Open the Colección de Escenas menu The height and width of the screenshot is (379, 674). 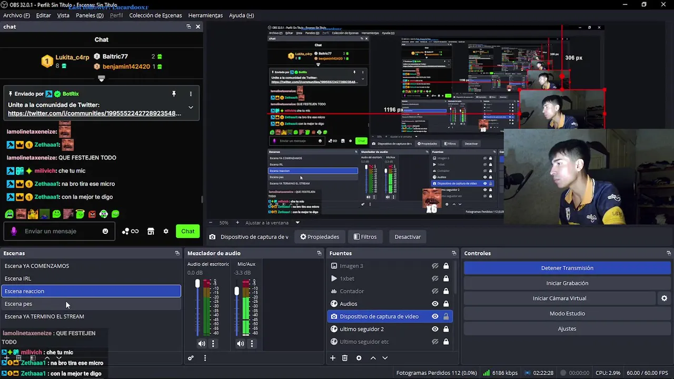pos(155,15)
